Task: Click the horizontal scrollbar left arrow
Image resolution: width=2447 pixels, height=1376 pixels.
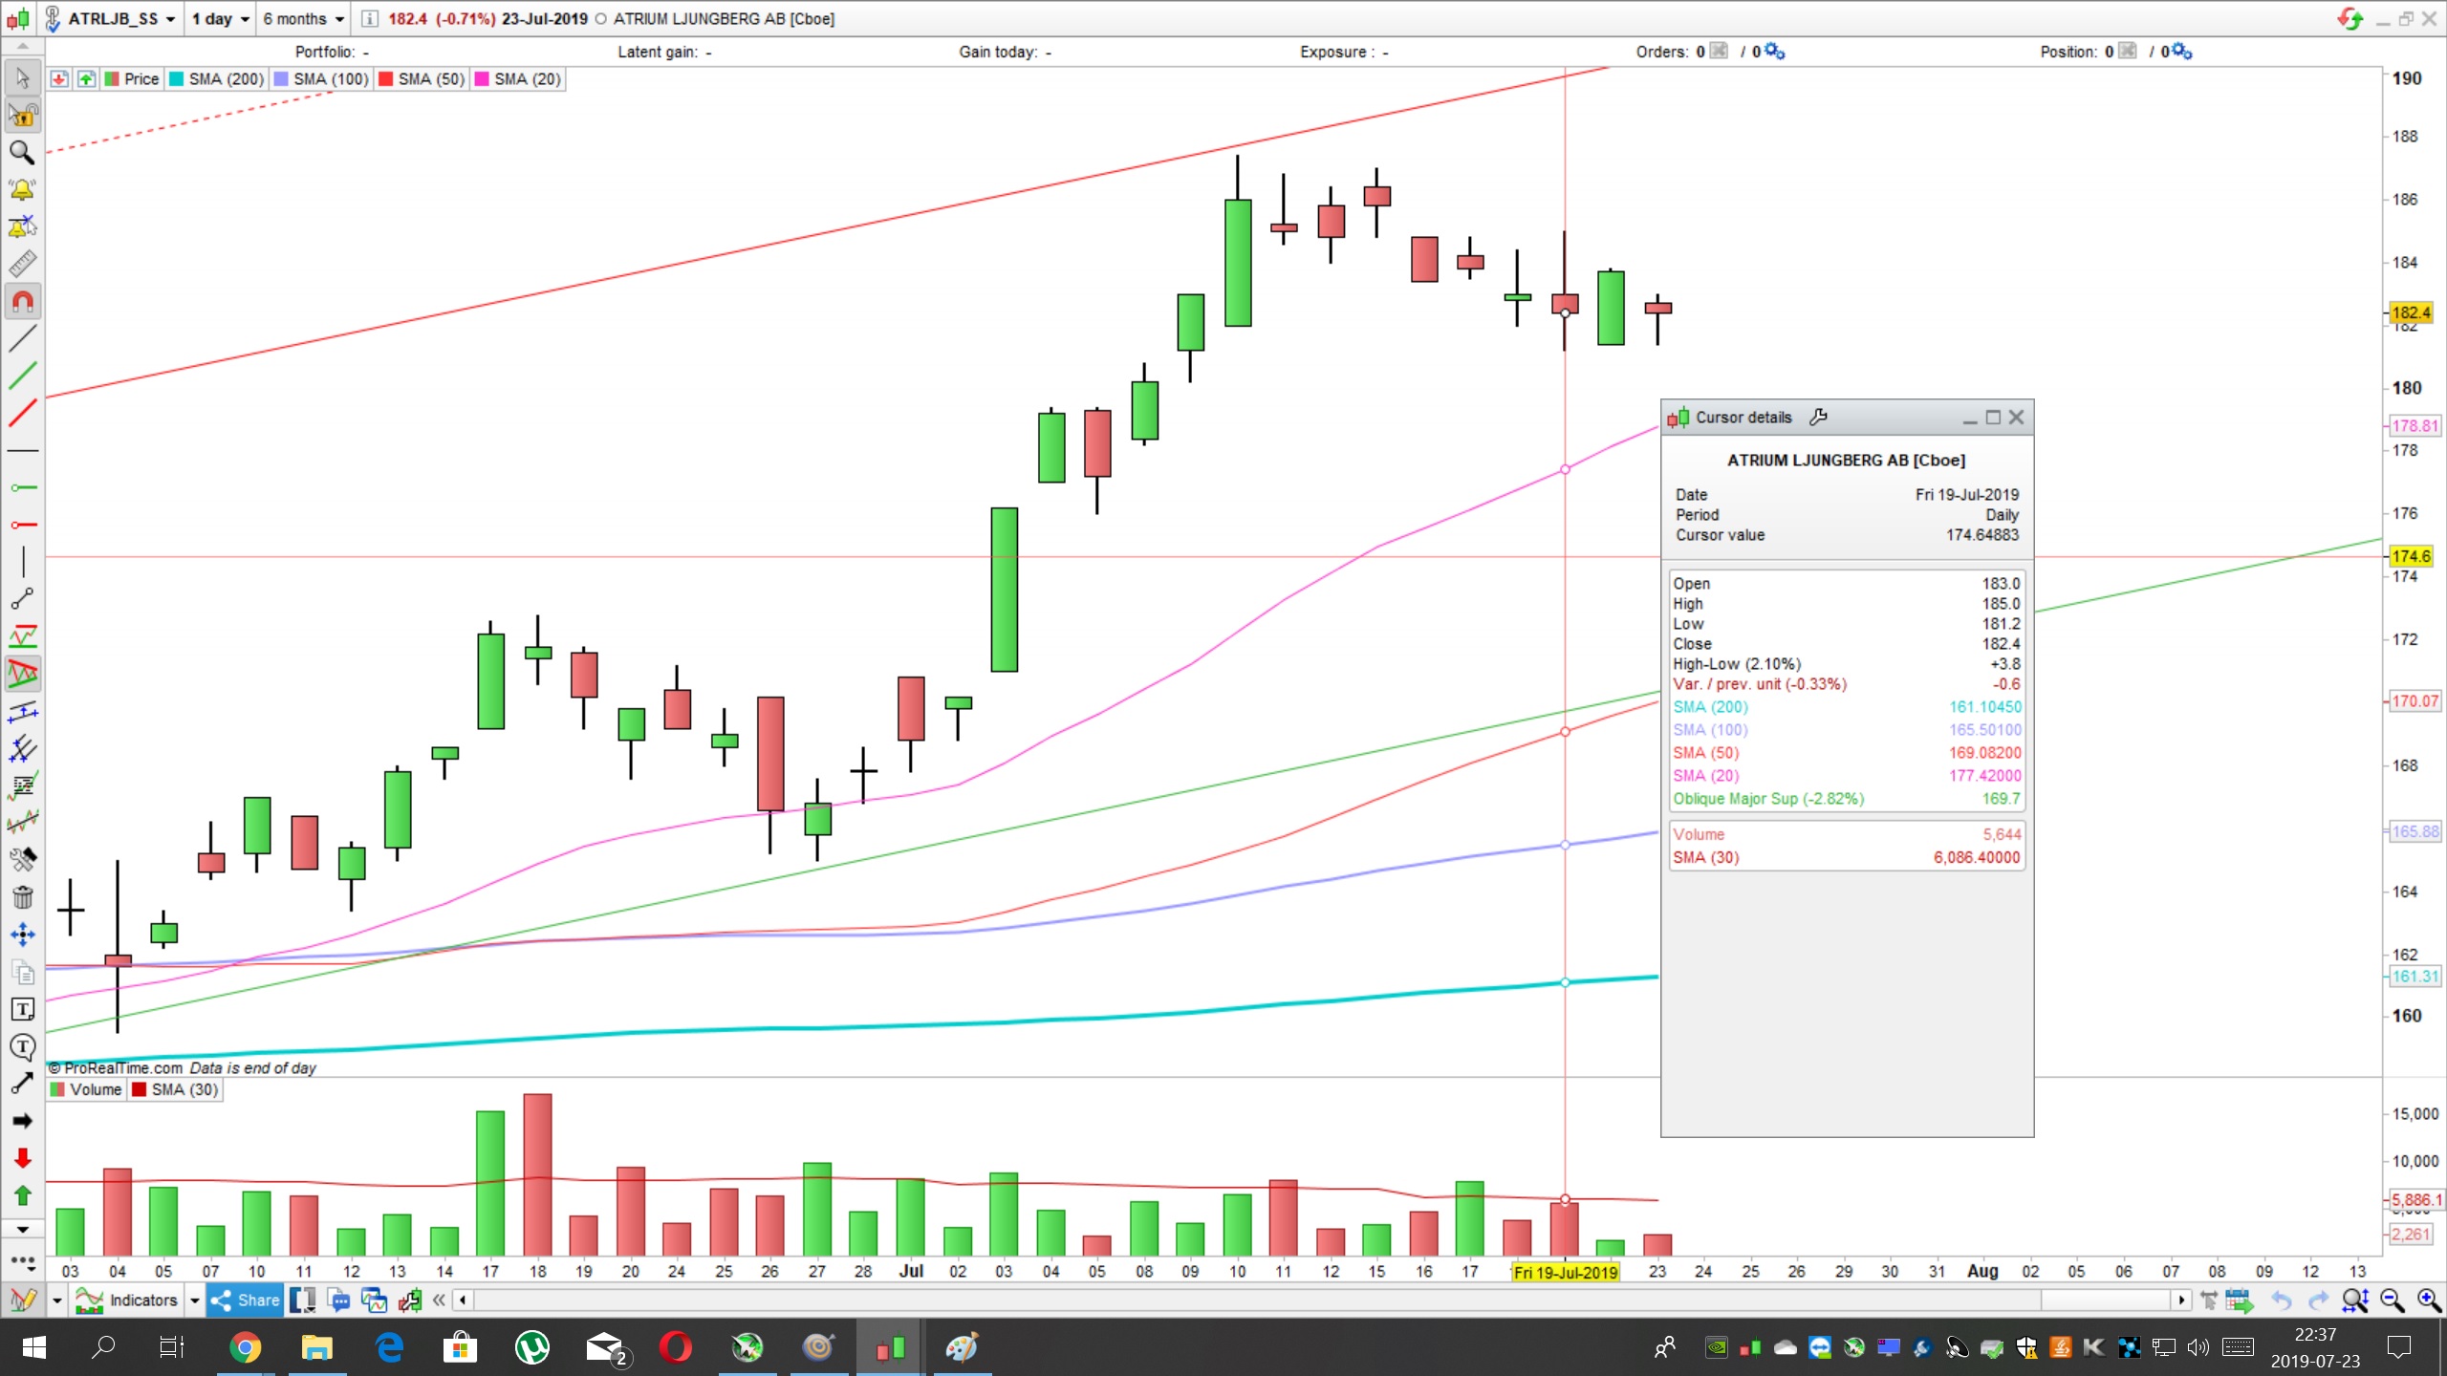Action: tap(464, 1300)
